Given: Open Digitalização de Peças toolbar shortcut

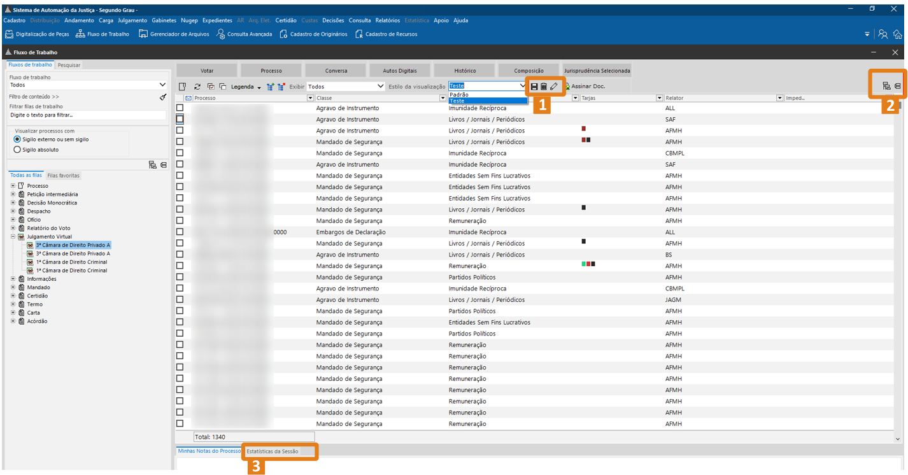Looking at the screenshot, I should tap(37, 34).
